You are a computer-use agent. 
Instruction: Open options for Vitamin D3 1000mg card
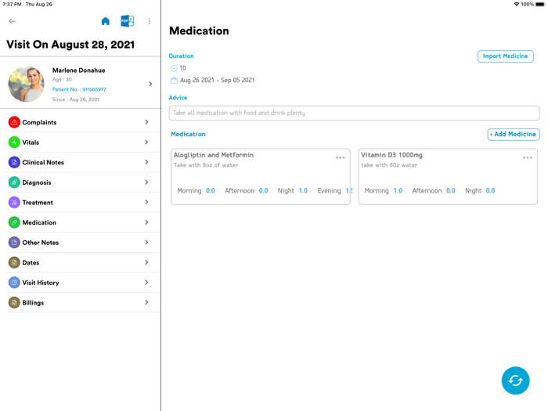coord(528,157)
